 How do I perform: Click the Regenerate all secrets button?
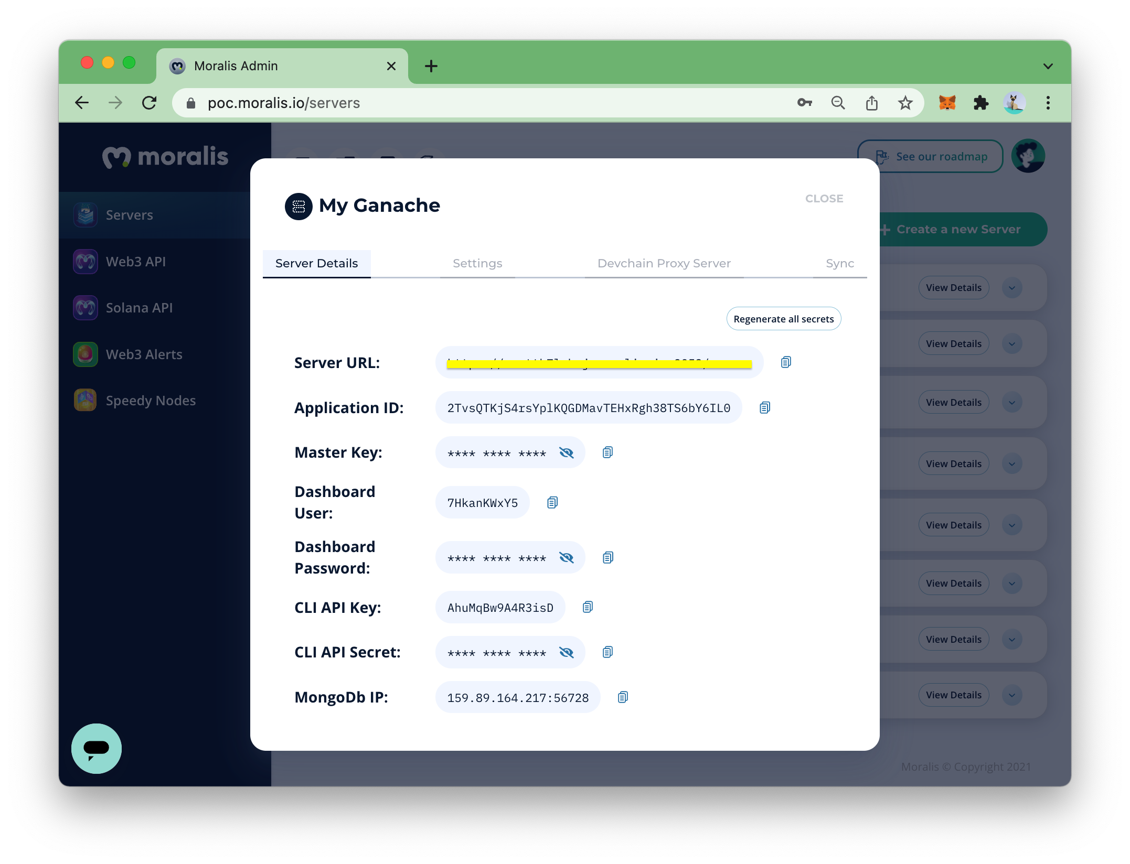pyautogui.click(x=784, y=319)
